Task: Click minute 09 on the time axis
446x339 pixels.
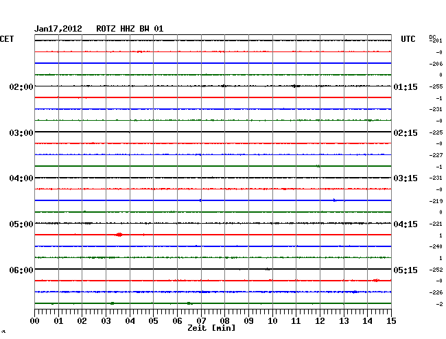Action: click(248, 321)
